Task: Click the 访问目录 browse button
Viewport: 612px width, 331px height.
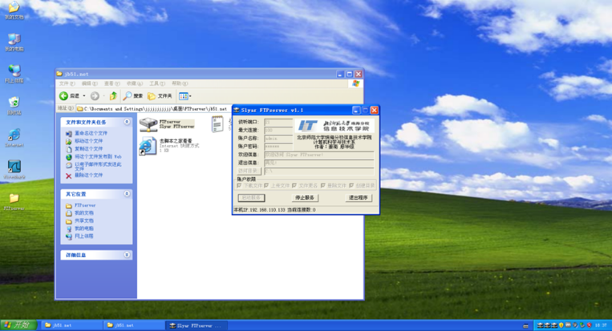Action: click(x=249, y=171)
